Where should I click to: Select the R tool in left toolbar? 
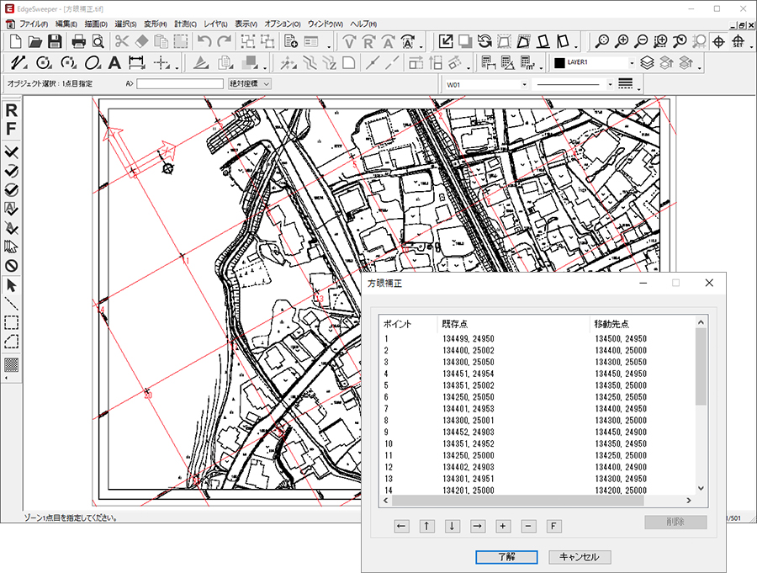click(x=12, y=111)
